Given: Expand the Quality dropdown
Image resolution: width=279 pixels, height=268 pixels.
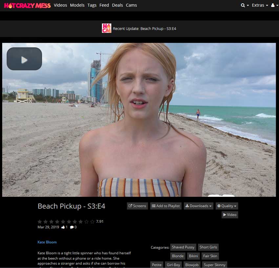Looking at the screenshot, I should click(x=227, y=206).
